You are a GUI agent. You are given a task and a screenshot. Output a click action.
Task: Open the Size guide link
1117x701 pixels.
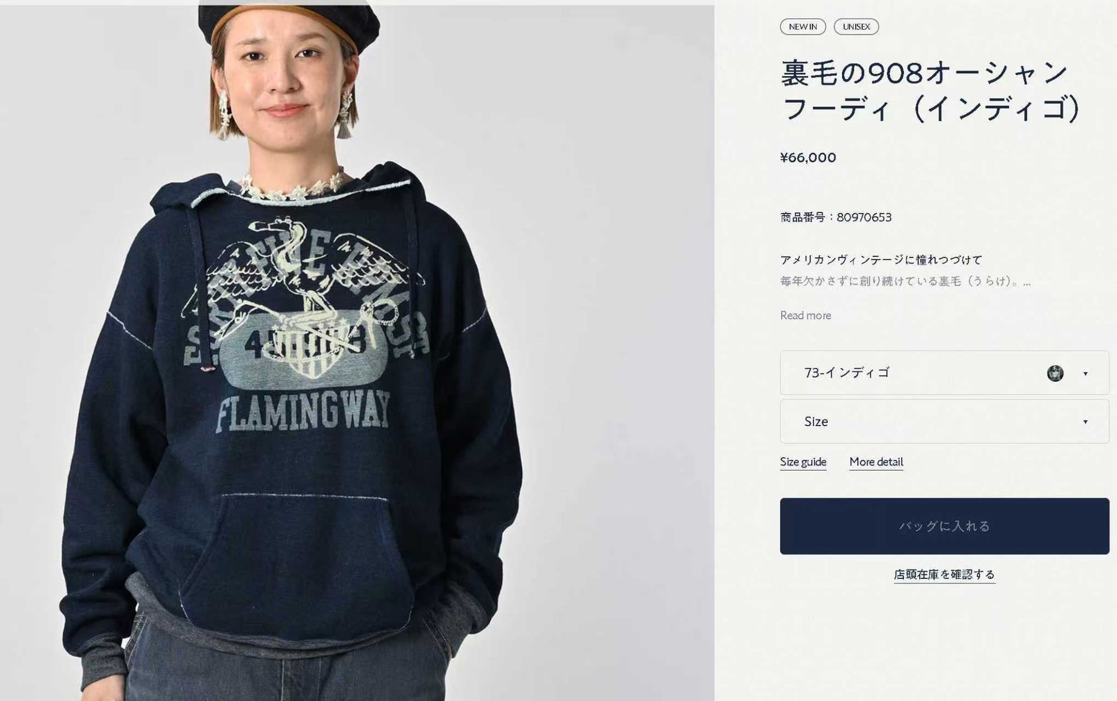[x=803, y=462]
